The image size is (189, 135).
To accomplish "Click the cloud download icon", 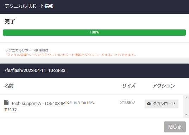I will (x=149, y=104).
